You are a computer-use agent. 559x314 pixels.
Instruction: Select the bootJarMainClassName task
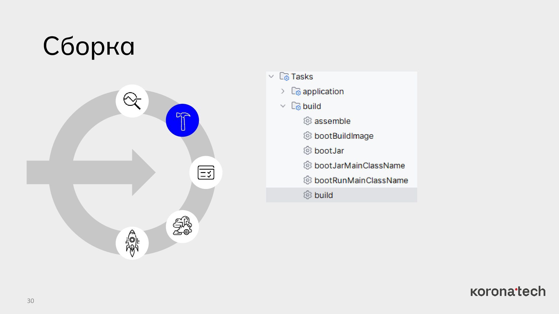pos(359,165)
